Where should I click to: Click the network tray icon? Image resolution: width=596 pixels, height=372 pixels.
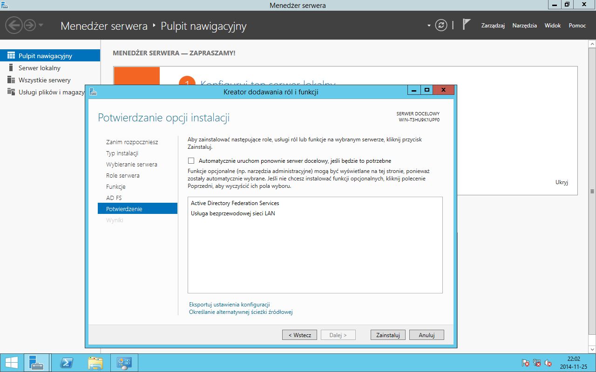click(537, 363)
